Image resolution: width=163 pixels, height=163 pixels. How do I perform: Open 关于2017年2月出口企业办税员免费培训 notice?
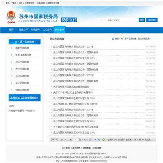tap(73, 92)
